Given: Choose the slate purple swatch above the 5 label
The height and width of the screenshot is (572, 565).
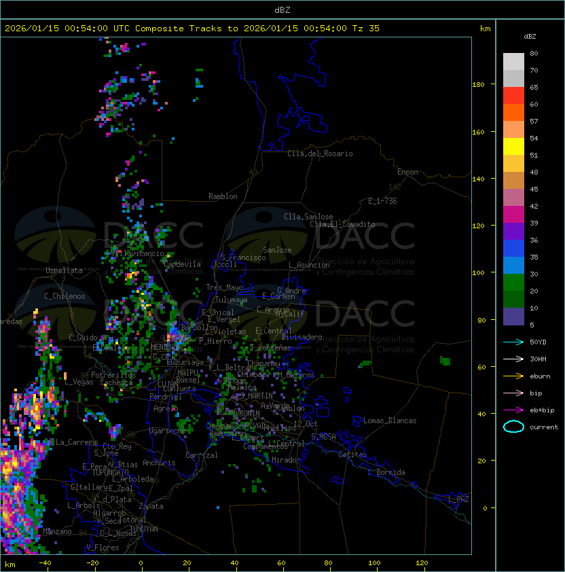Looking at the screenshot, I should click(x=513, y=317).
